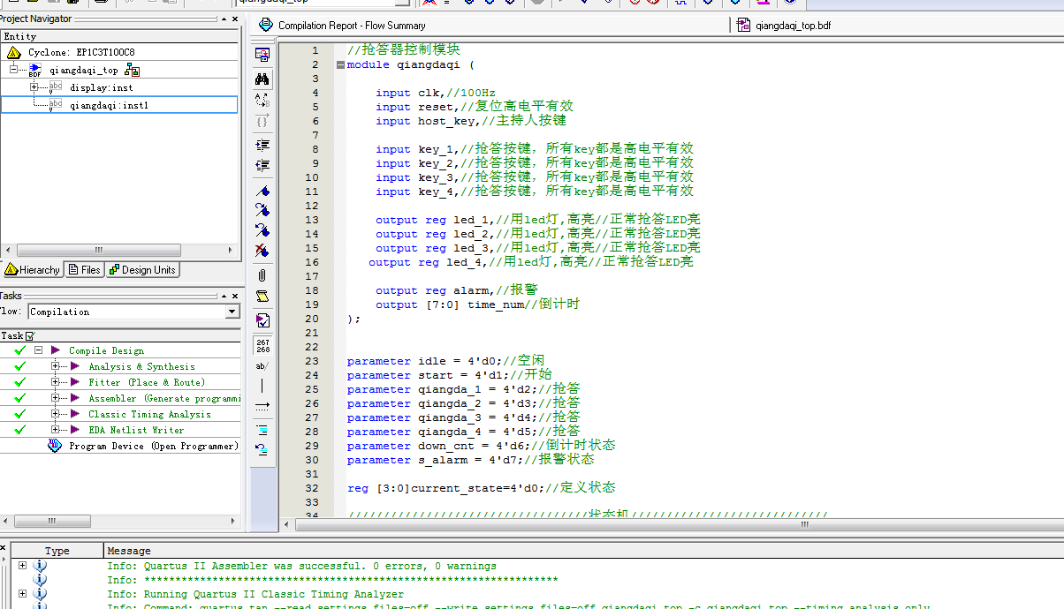Collapse the module qiangdaqi code fold marker

340,64
